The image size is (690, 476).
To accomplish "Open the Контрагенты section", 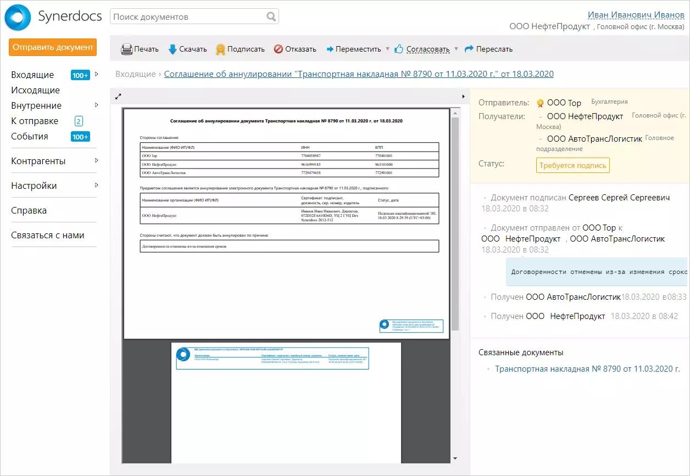I will (38, 161).
